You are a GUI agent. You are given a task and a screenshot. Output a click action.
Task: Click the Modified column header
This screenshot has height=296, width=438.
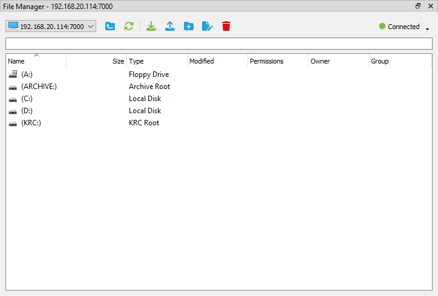[217, 61]
